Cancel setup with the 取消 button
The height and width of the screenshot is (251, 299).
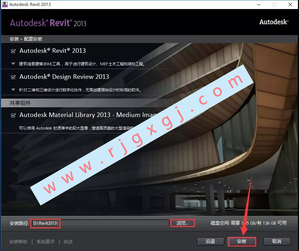coord(277,242)
